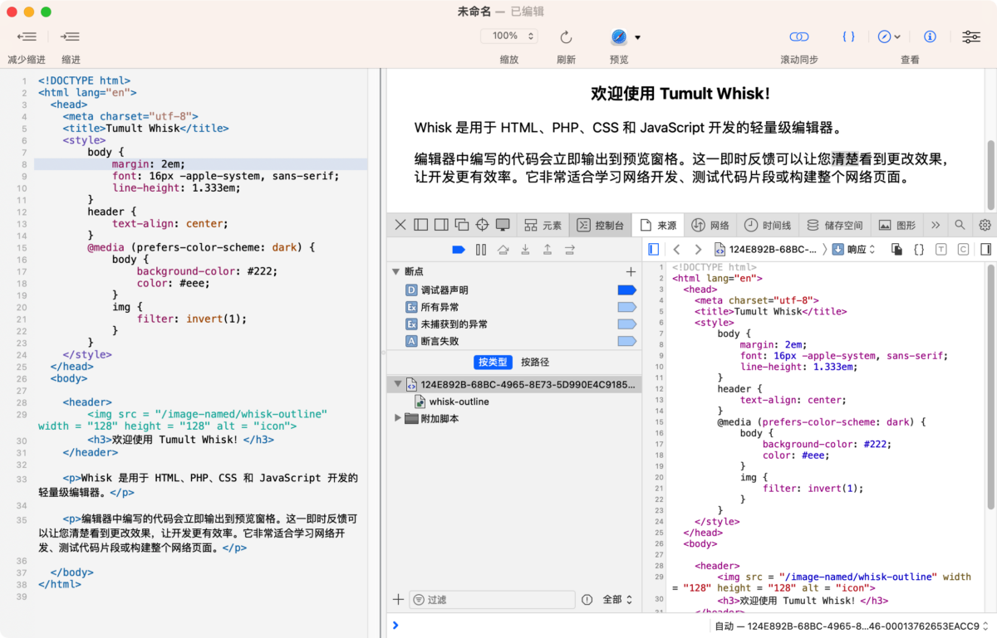Click the debugger step icon with right arrows
Screen dimensions: 997x638
pos(570,249)
